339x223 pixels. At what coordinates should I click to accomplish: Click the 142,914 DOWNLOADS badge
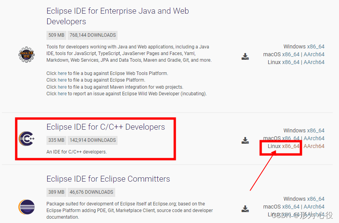(93, 140)
